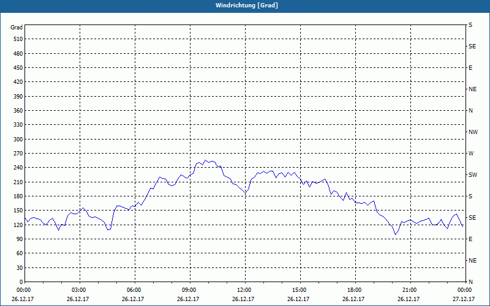Click compass label "N" on 0 baseline
490x306 pixels.
470,282
